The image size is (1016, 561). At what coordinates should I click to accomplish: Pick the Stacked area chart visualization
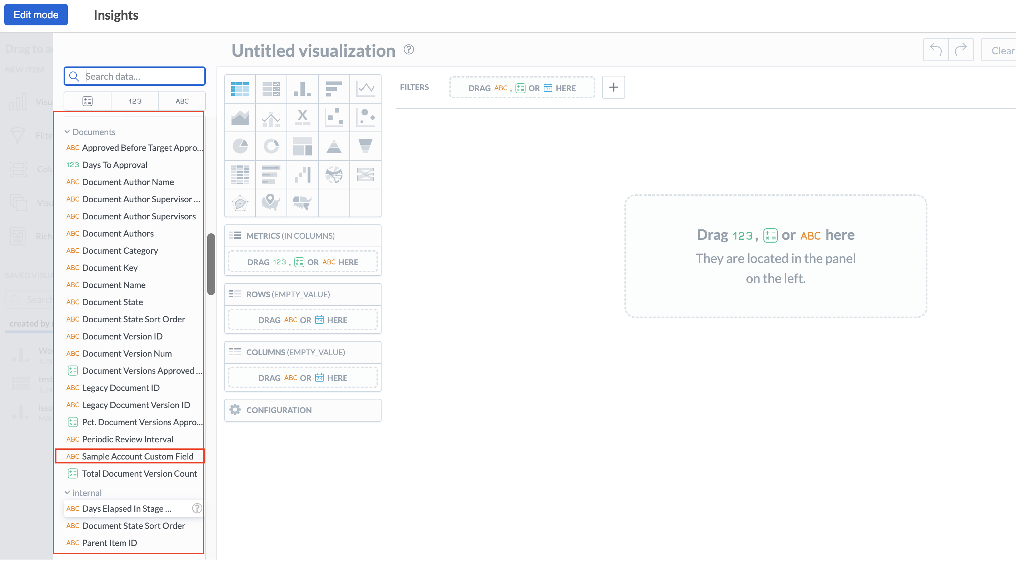240,117
